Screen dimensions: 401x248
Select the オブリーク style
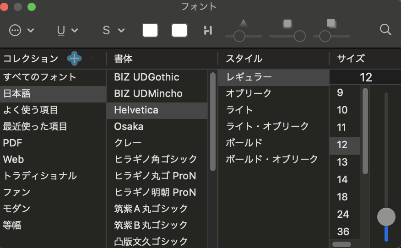(x=273, y=94)
